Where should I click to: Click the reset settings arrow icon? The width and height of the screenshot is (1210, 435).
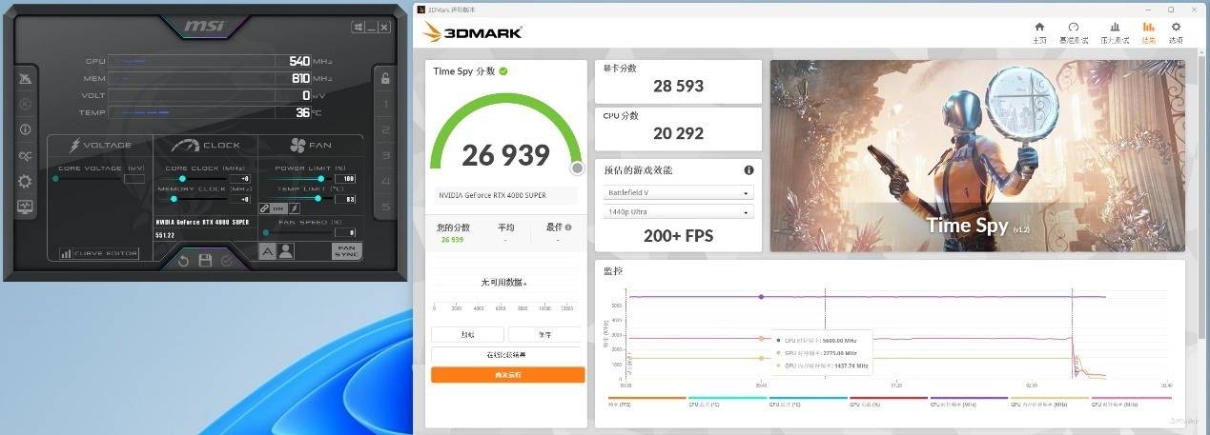[184, 261]
